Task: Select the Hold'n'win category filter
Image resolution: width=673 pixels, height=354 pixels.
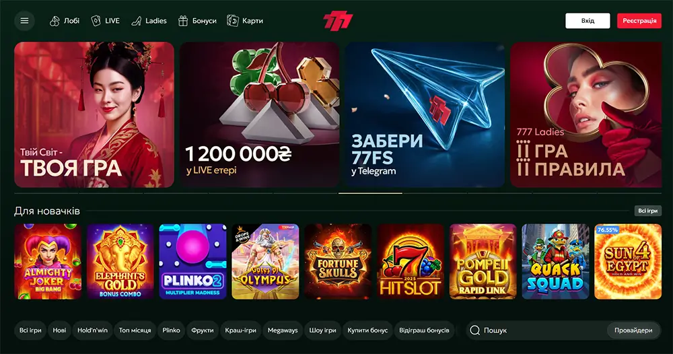Action: [x=92, y=330]
